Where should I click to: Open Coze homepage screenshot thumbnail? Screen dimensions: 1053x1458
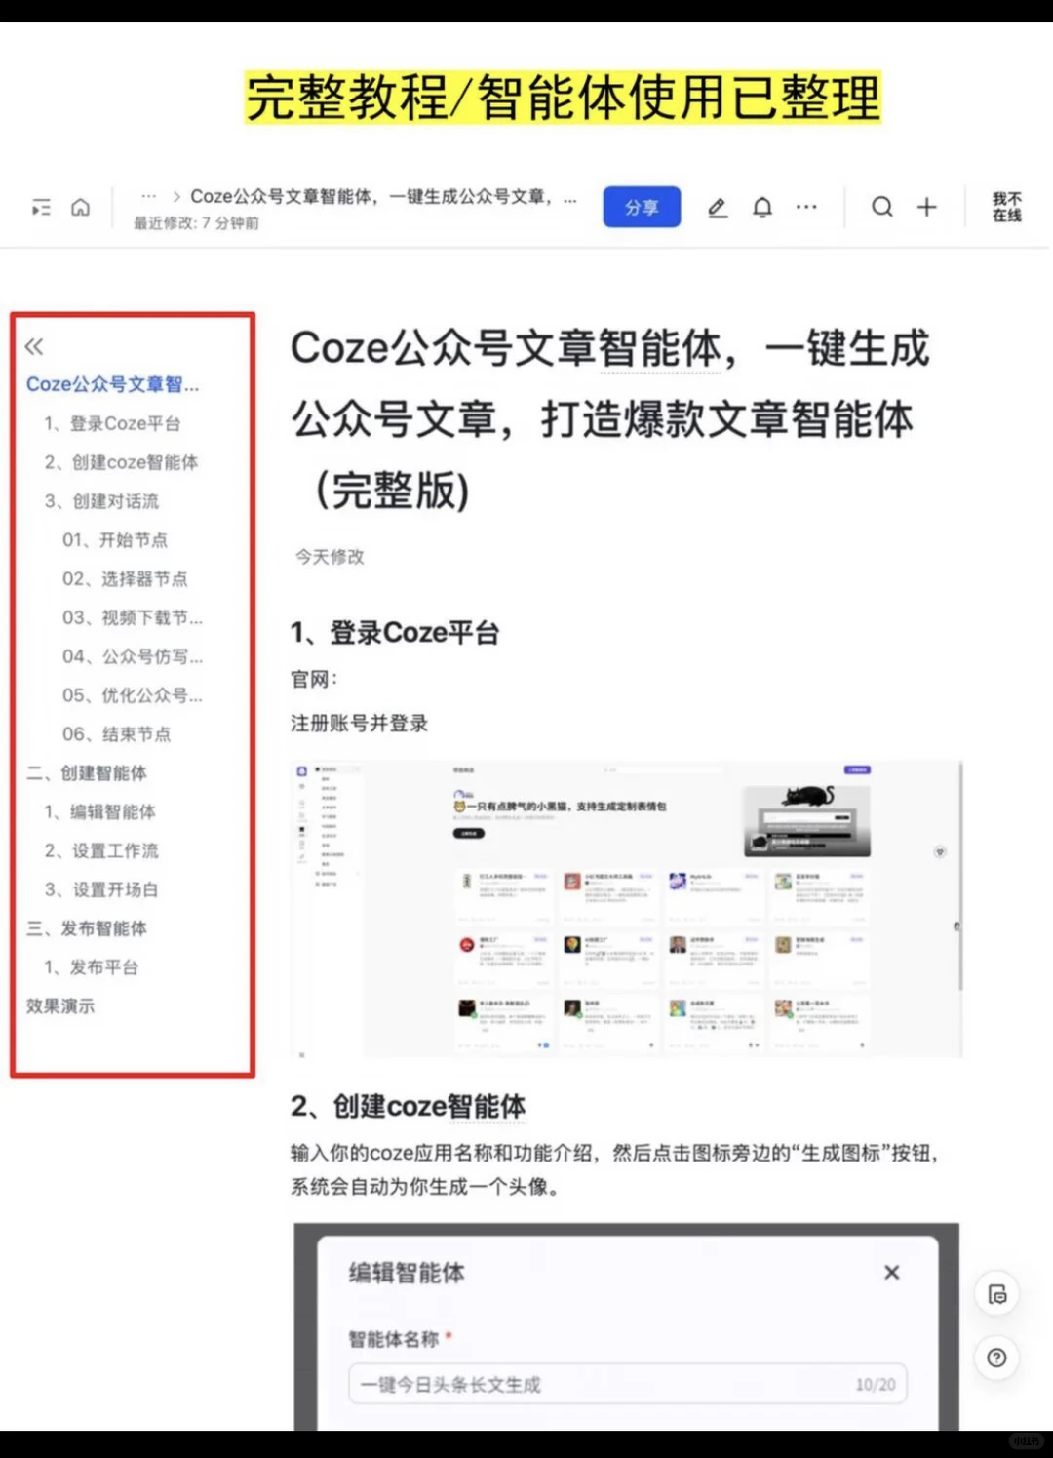pos(627,909)
